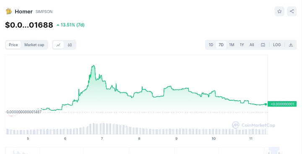Choose the 1D time range

coord(211,45)
